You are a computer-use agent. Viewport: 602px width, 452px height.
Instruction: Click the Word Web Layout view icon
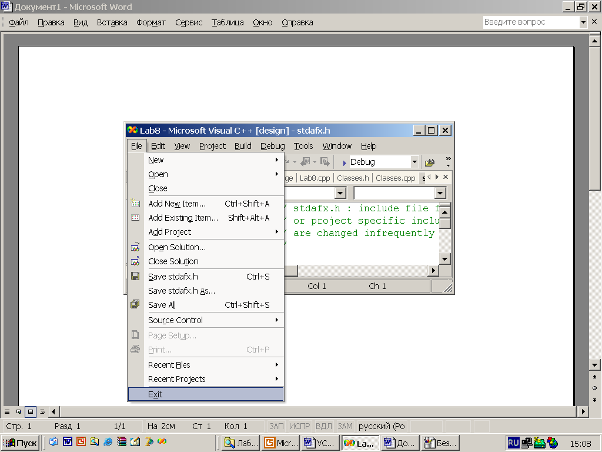click(18, 411)
